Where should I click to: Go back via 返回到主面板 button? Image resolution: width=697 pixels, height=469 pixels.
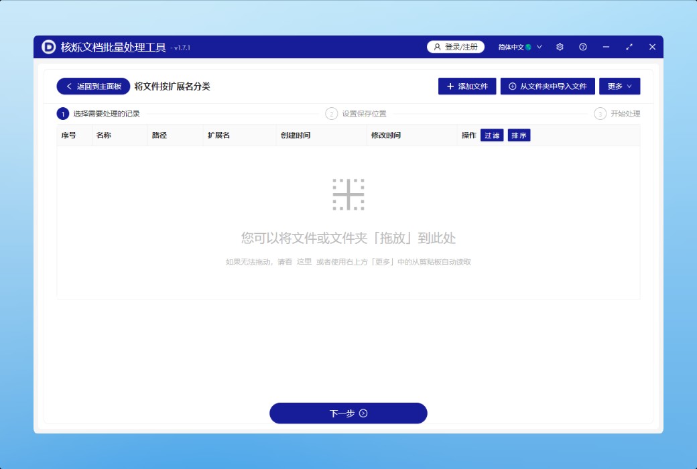93,86
